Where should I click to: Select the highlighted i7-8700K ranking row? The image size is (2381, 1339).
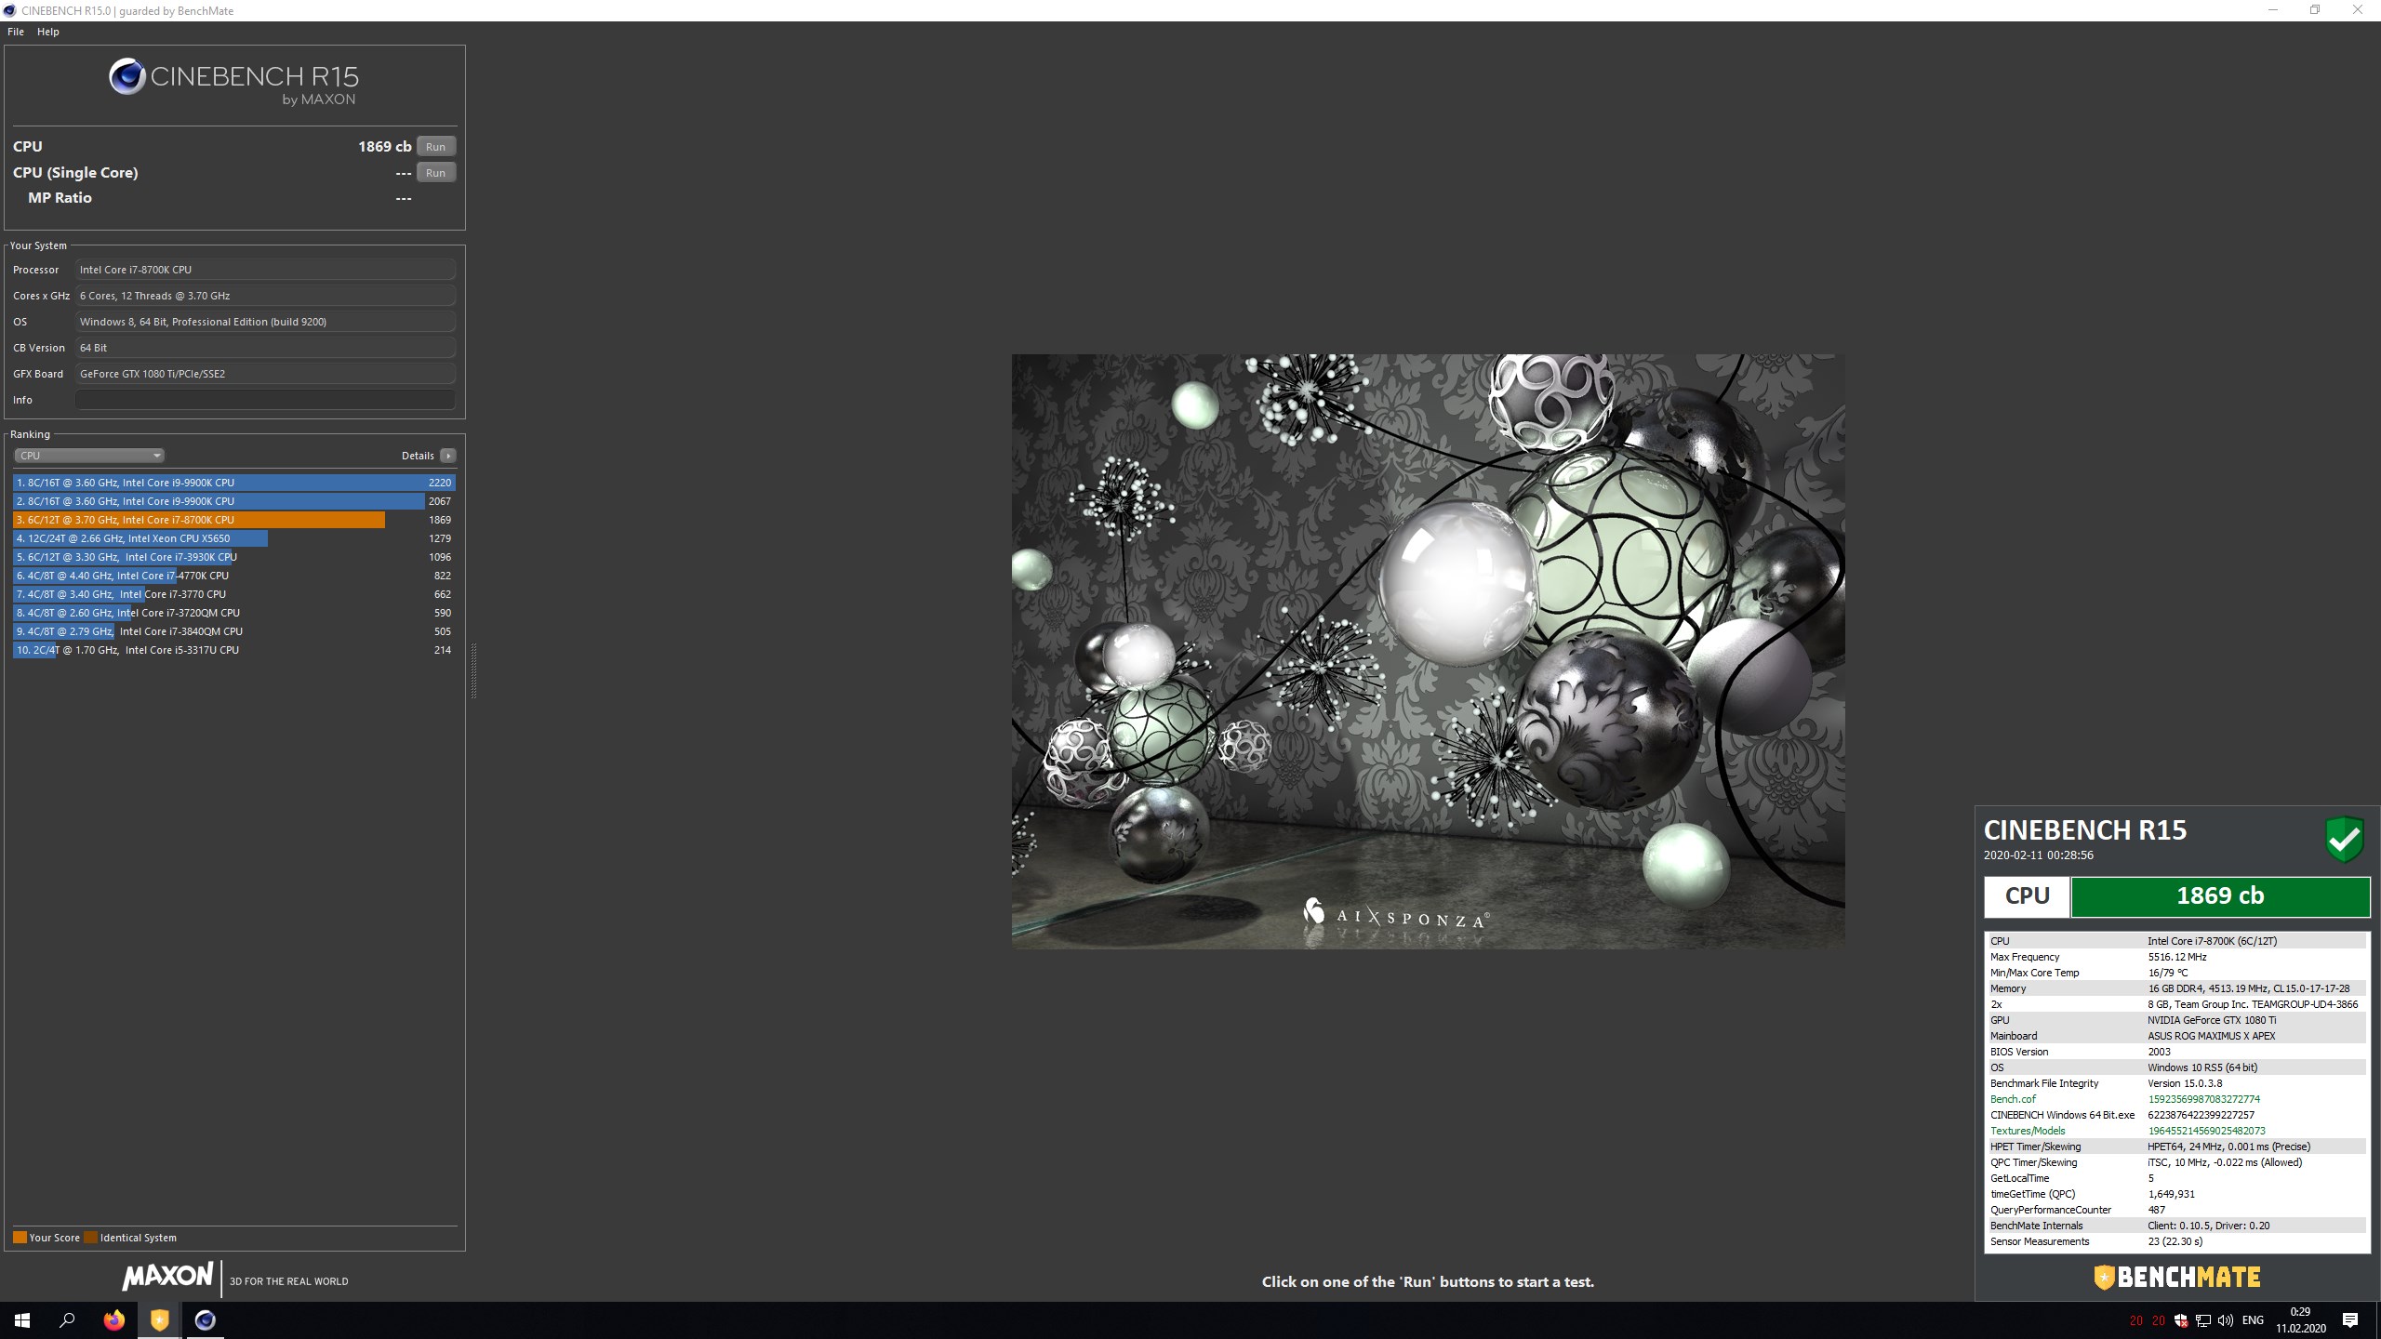[x=234, y=520]
